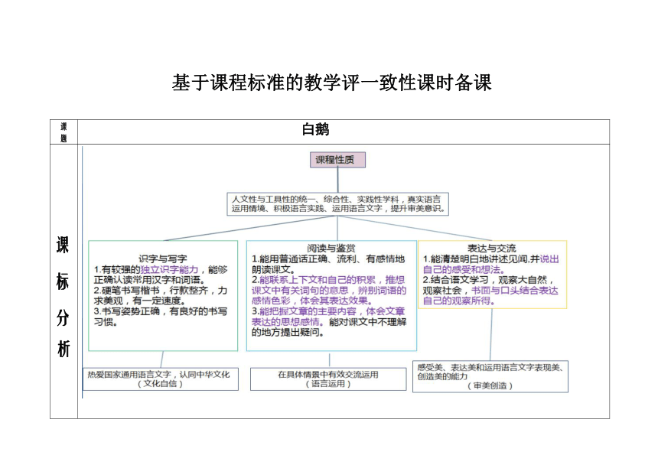Click the line 结合语文学习，观察大自然

click(x=489, y=280)
